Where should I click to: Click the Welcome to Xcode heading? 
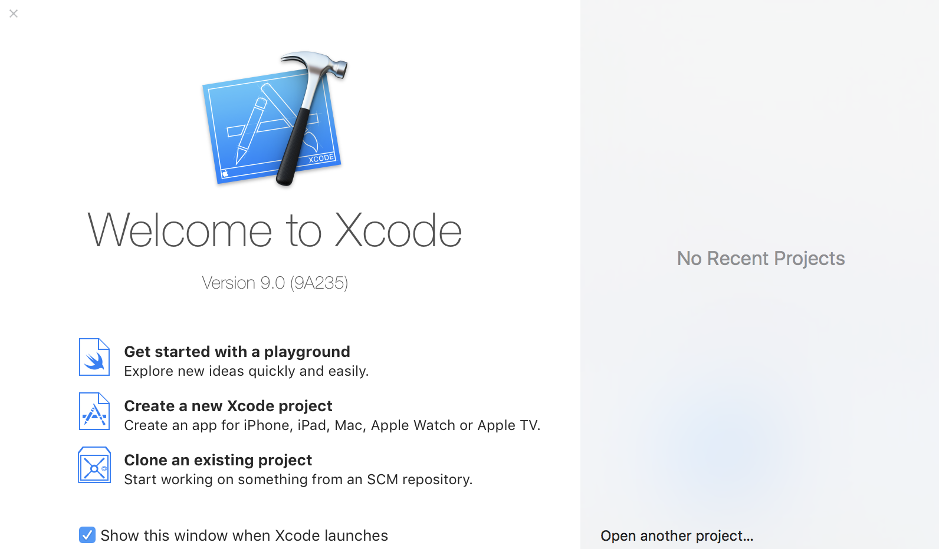click(x=275, y=230)
